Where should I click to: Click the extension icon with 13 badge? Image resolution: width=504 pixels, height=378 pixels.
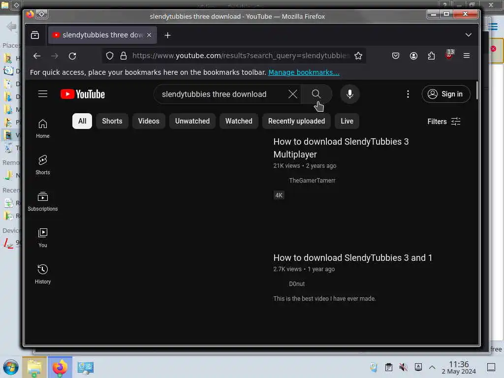tap(449, 55)
